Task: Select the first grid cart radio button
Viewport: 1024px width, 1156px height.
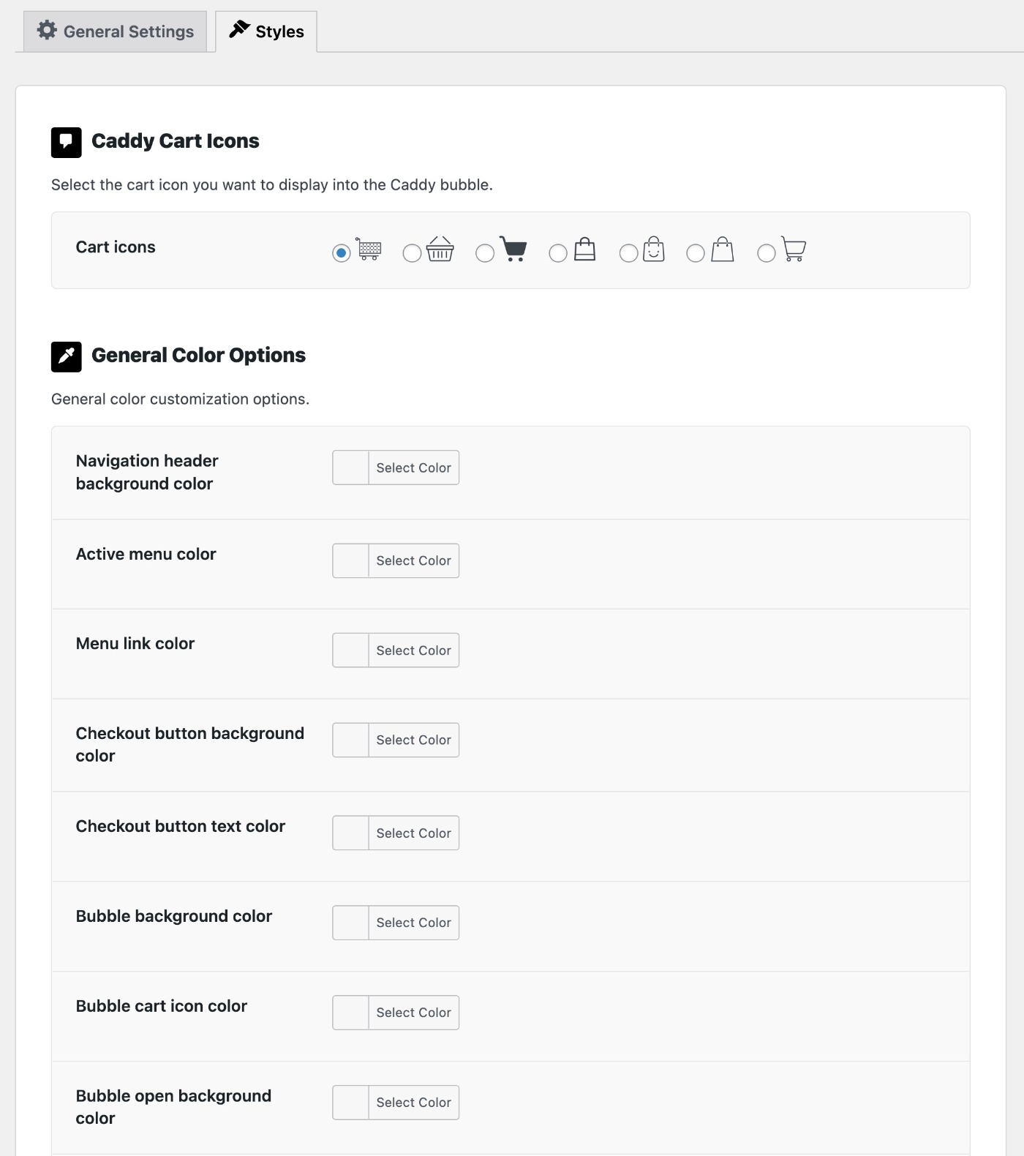Action: point(342,253)
